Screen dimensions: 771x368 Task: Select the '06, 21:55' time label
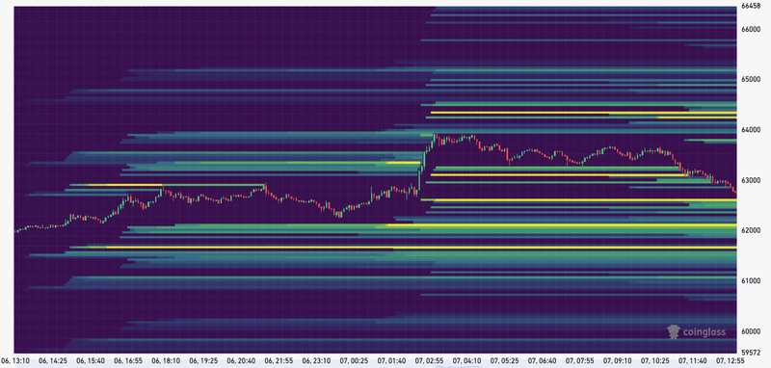tap(279, 361)
